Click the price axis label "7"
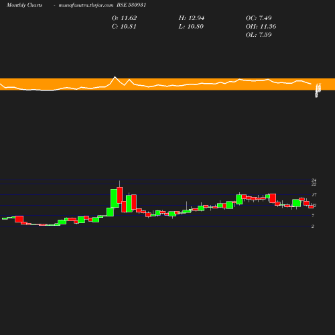 (313, 216)
